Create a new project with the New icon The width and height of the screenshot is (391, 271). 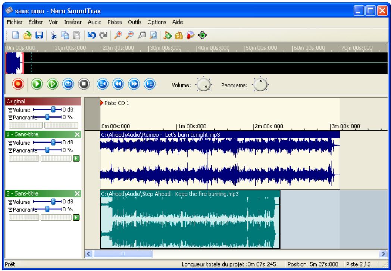click(x=15, y=35)
